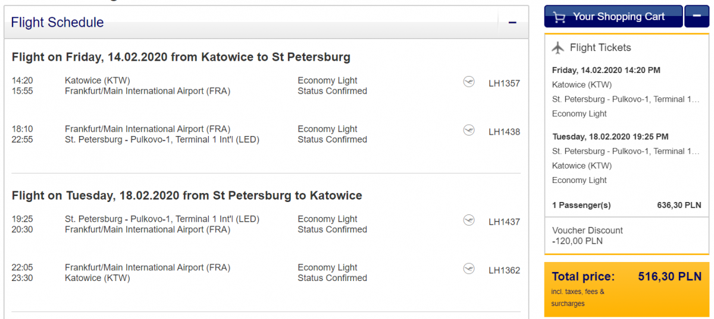Click the Flight Schedule heading
The image size is (714, 319).
click(57, 23)
